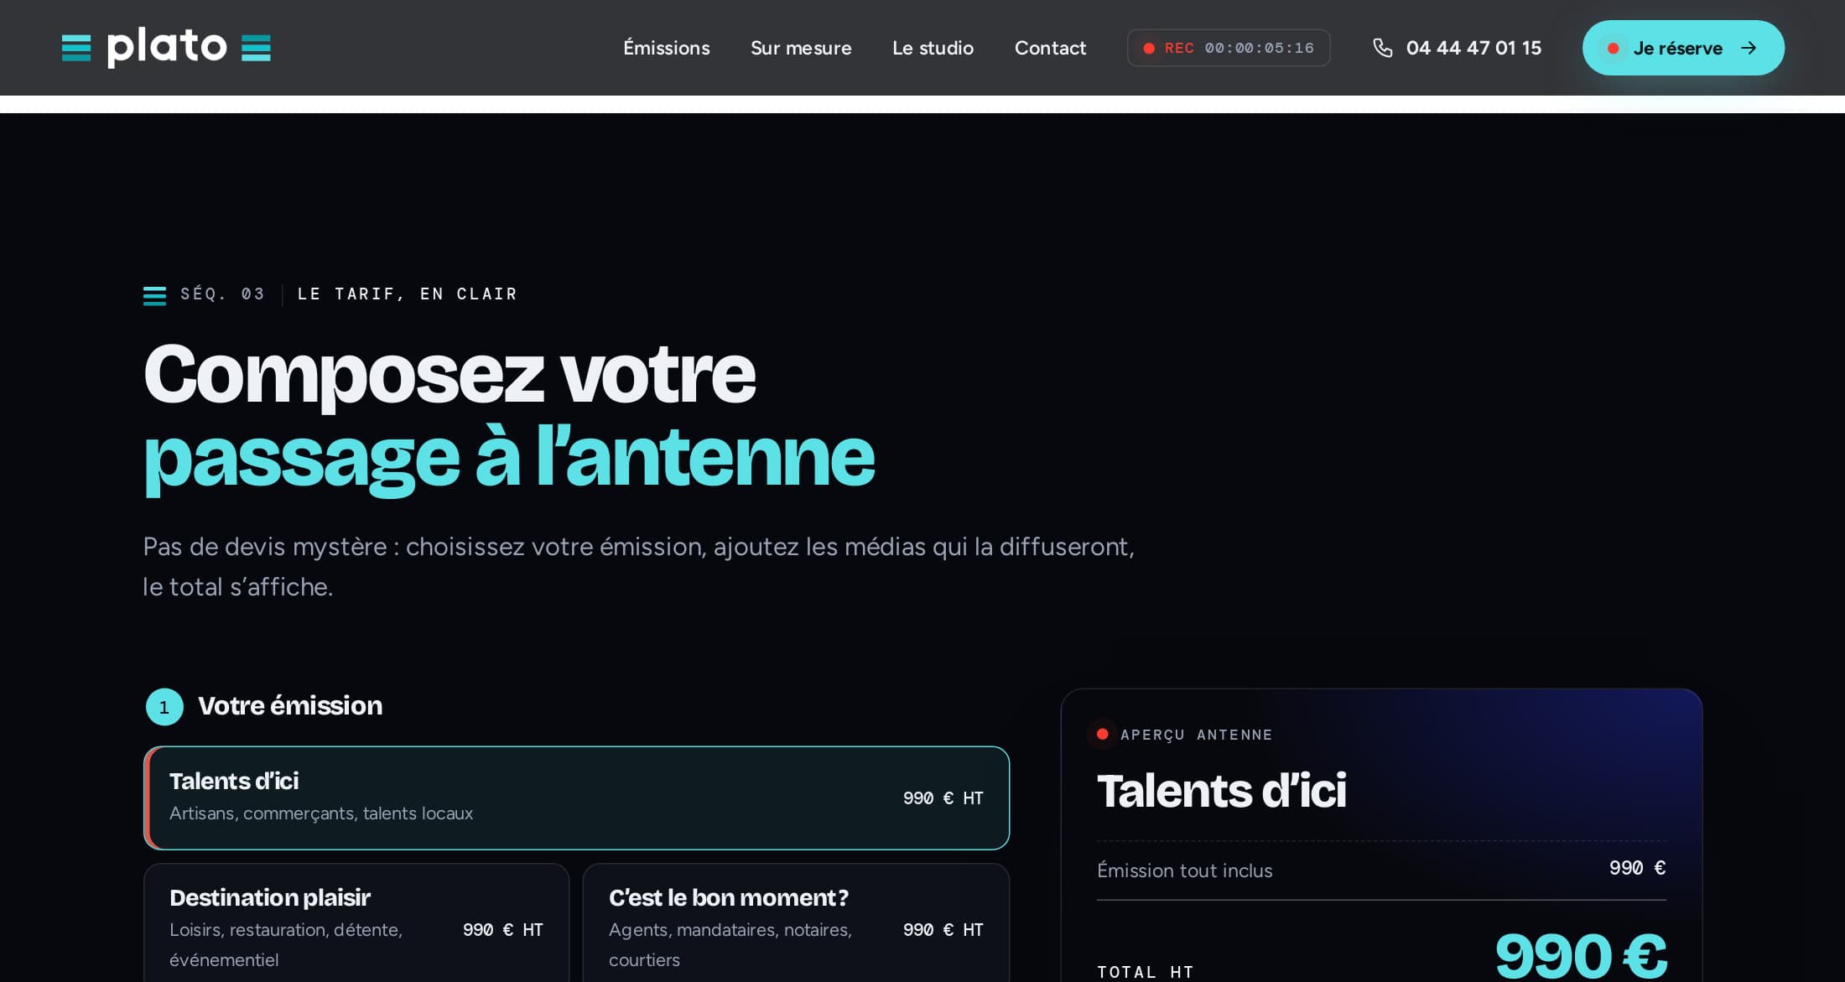This screenshot has width=1845, height=982.
Task: Click the large 990 € total amount
Action: (1581, 955)
